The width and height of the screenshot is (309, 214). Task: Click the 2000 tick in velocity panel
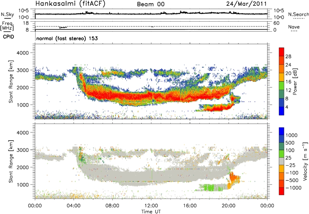[x=22, y=167]
